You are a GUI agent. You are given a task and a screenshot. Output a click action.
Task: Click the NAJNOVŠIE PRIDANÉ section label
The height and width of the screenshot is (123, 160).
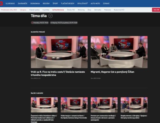[x=38, y=32]
